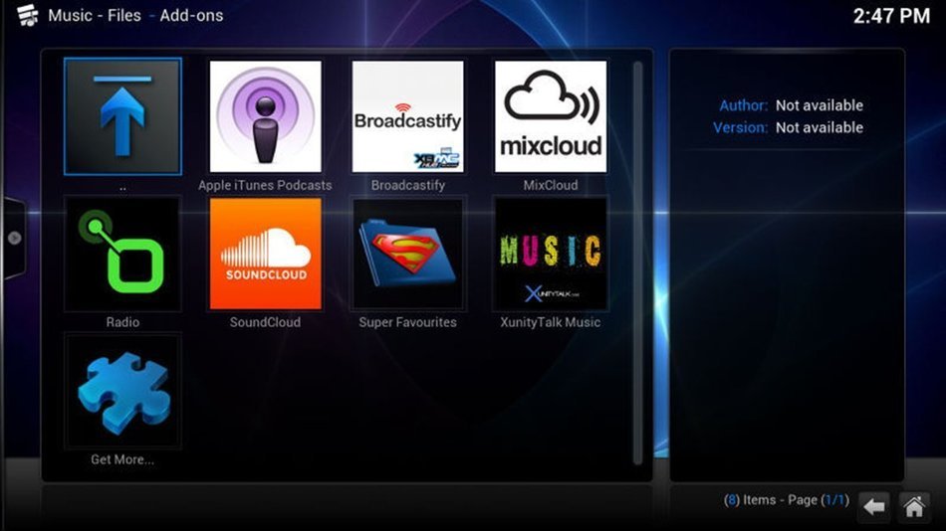Screen dimensions: 946x531
Task: Click the 'Author: Not available' line
Action: point(791,105)
